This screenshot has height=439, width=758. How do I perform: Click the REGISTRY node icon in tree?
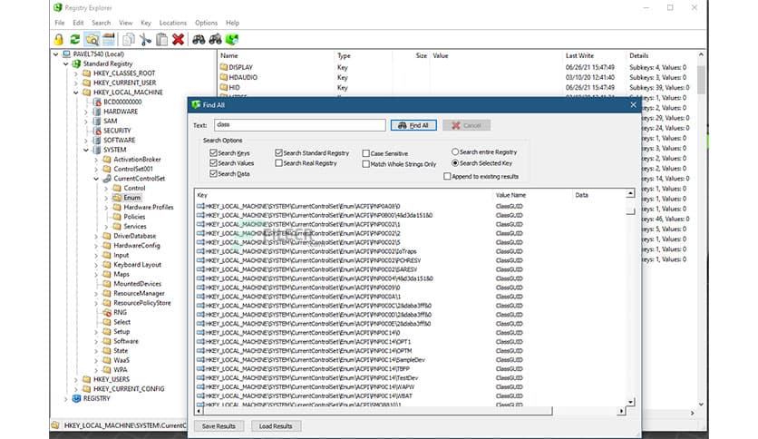(76, 398)
